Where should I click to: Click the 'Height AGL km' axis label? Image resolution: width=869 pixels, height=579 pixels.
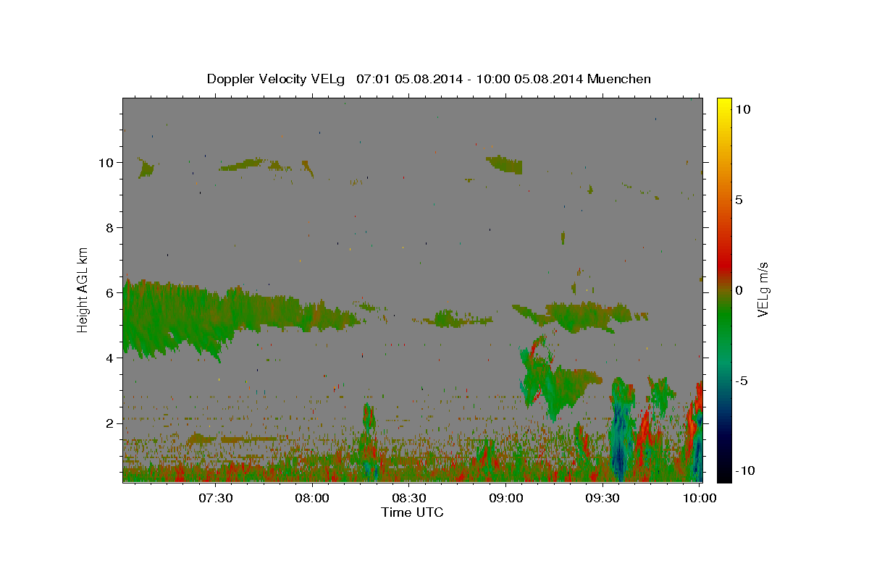tap(83, 289)
